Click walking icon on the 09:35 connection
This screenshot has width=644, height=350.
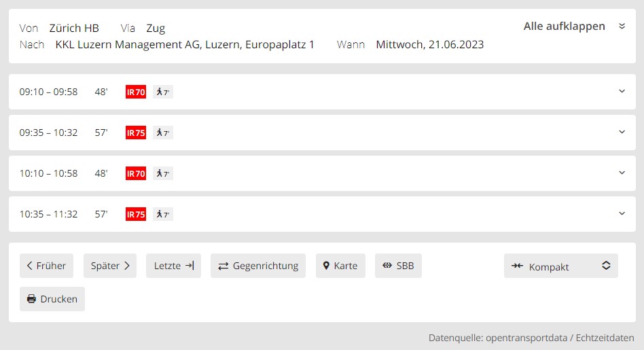click(x=162, y=133)
